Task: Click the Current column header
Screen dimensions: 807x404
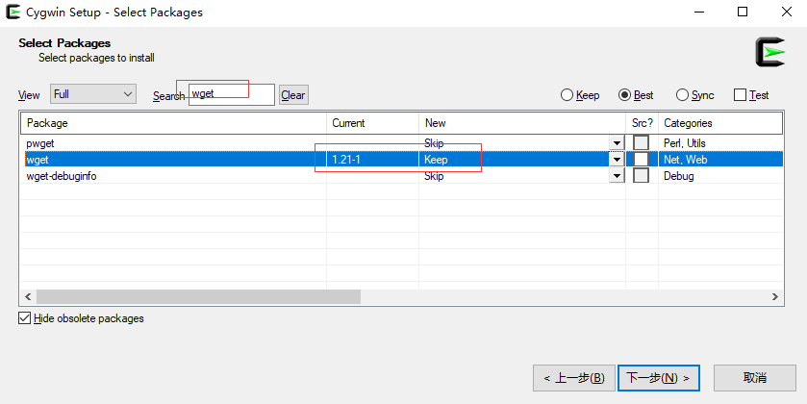Action: 372,123
